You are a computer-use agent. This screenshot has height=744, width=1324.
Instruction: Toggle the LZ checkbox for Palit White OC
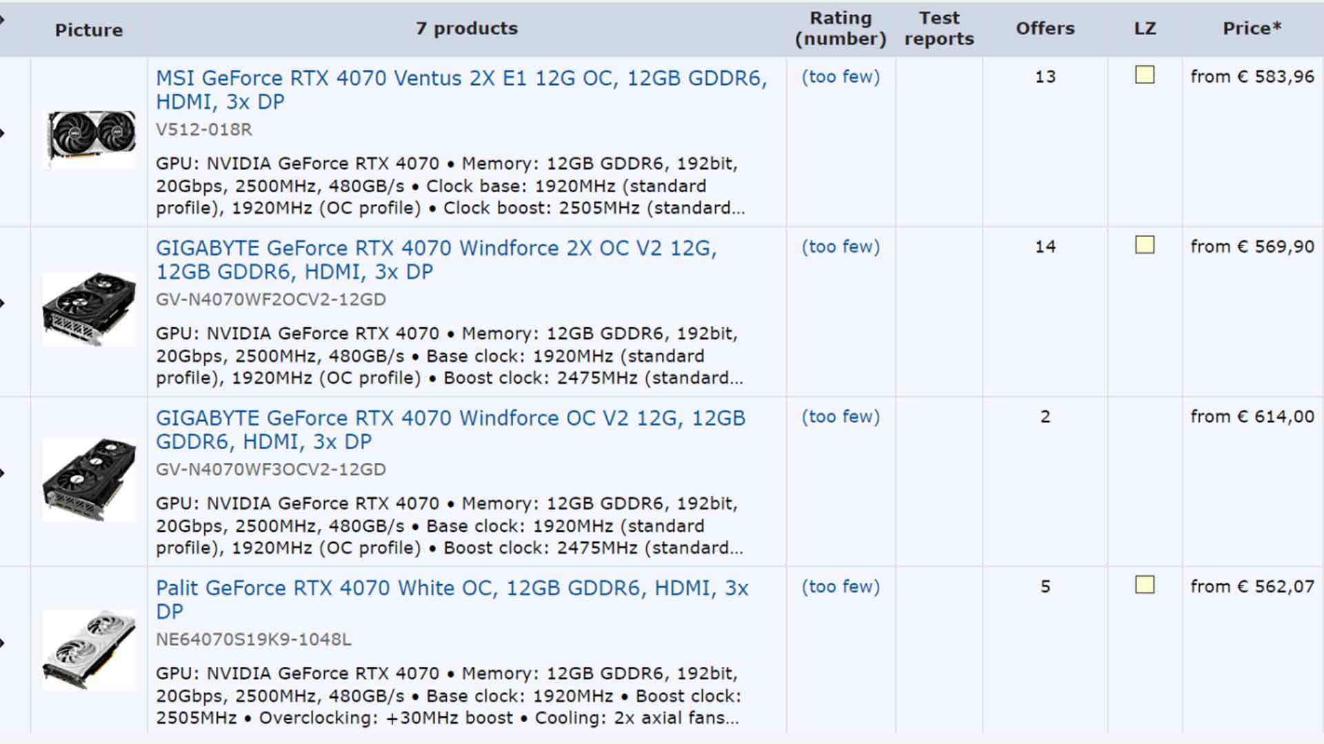1145,585
